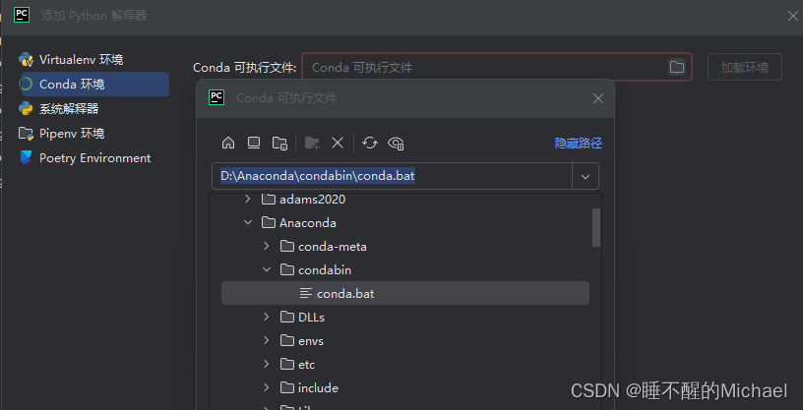803x410 pixels.
Task: Click the New Folder toolbar icon
Action: (312, 143)
